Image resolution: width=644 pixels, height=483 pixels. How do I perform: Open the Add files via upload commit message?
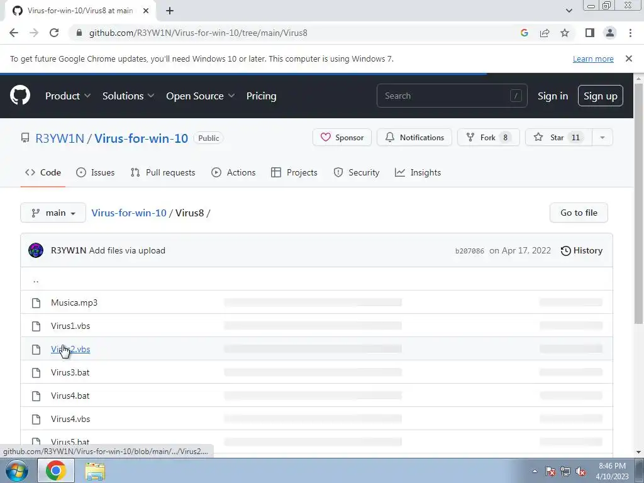click(x=127, y=250)
